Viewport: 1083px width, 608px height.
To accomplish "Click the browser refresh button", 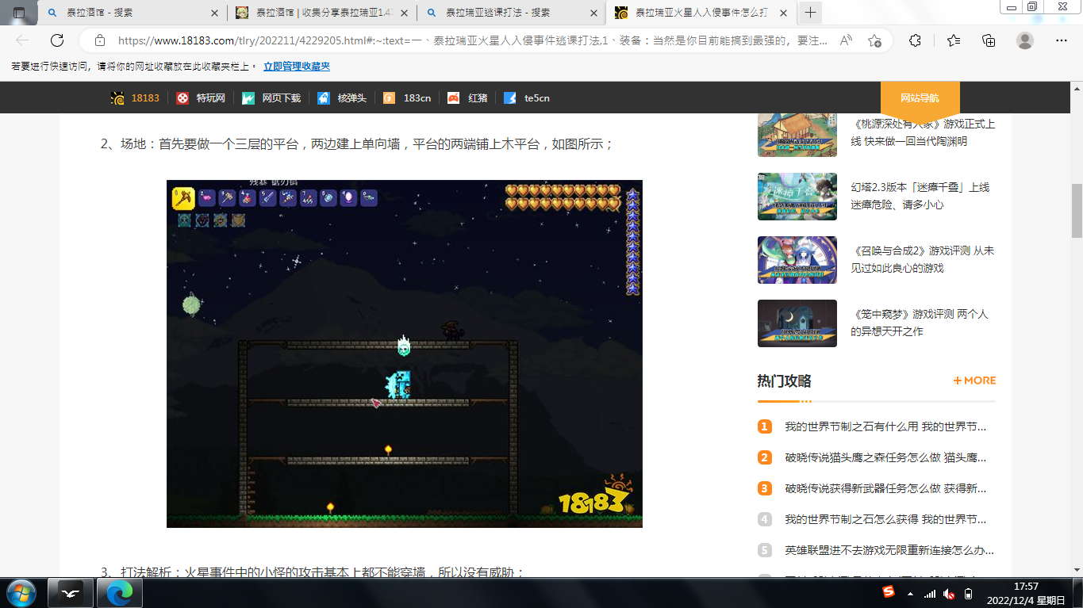I will 57,40.
